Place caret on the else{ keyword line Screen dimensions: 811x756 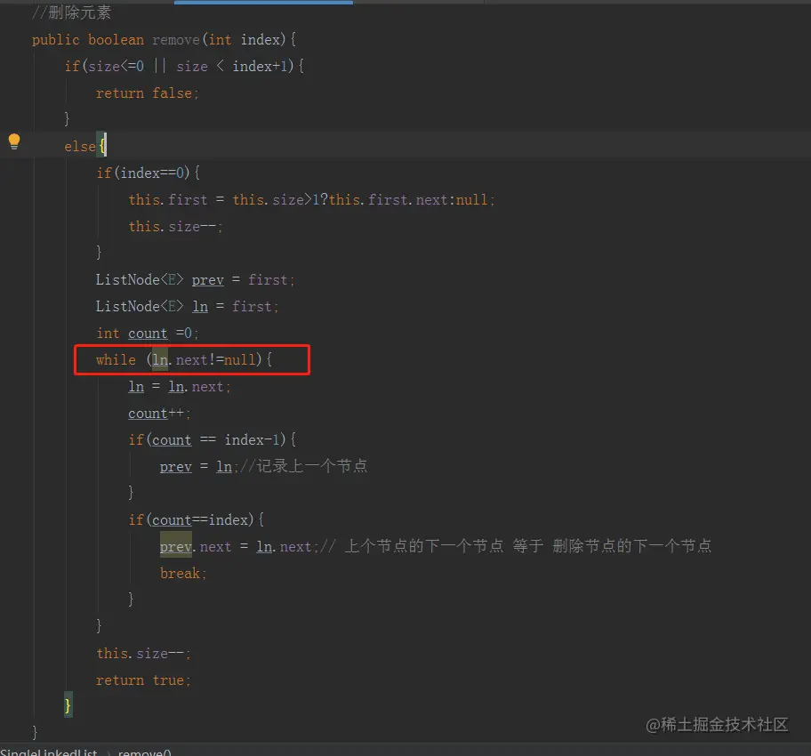point(84,147)
